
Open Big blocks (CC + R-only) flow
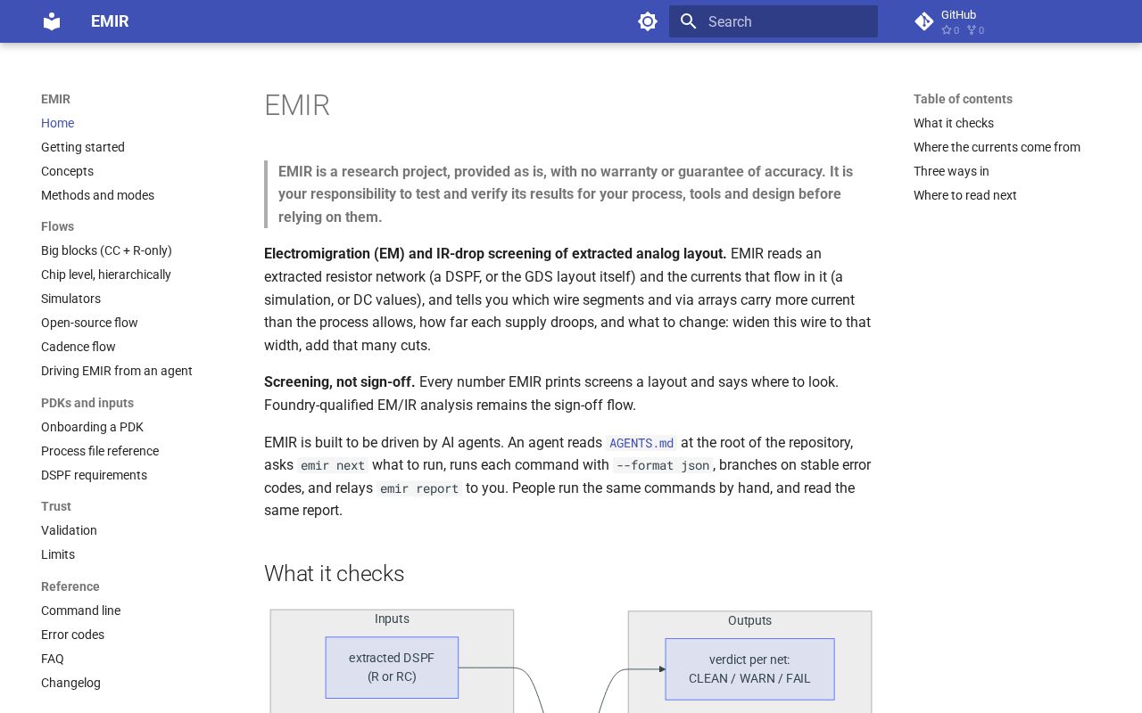[106, 250]
